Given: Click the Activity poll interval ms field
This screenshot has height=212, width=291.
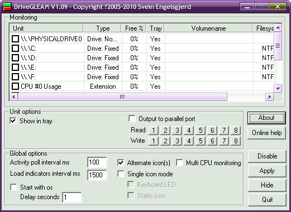Looking at the screenshot, I should (x=97, y=162).
